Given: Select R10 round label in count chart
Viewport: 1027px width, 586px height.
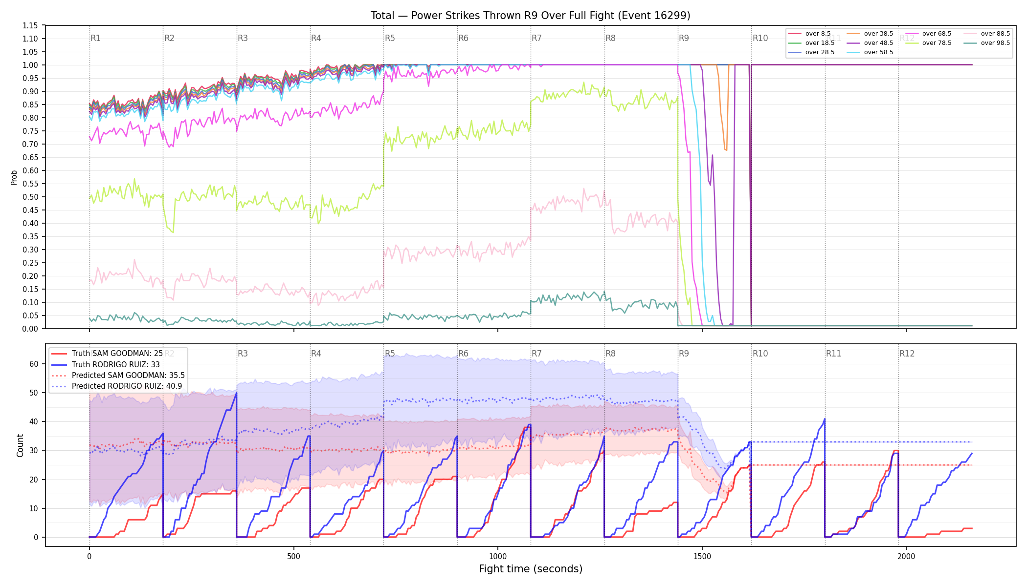Looking at the screenshot, I should coord(760,354).
